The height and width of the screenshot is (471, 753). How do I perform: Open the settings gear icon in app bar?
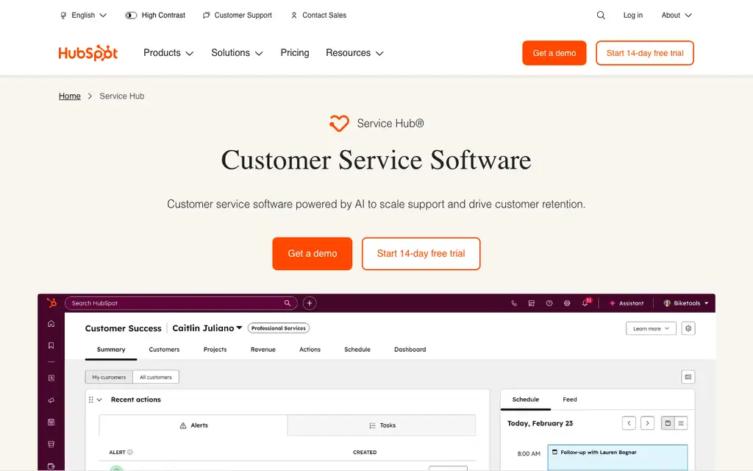coord(567,303)
